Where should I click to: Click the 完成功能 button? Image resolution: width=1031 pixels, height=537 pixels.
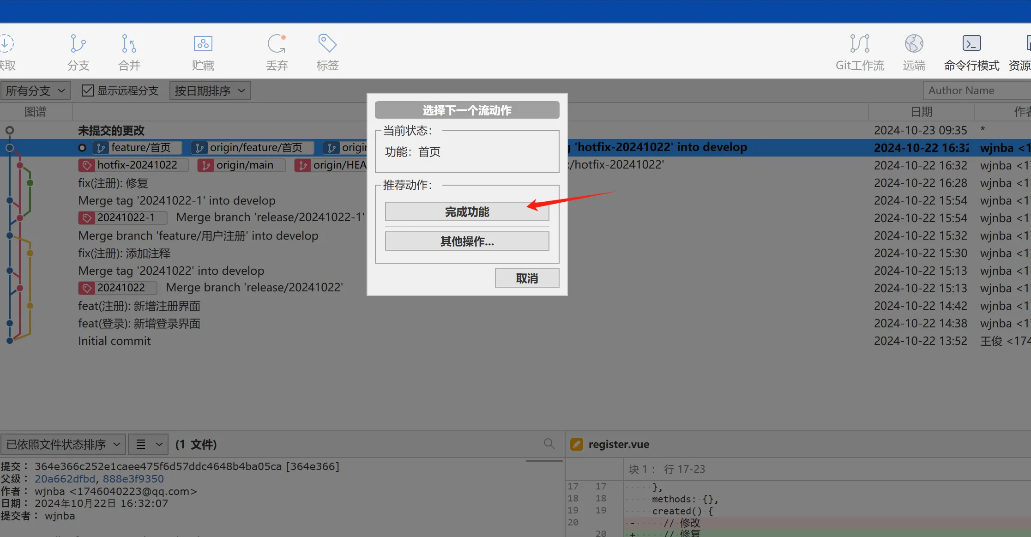click(467, 212)
